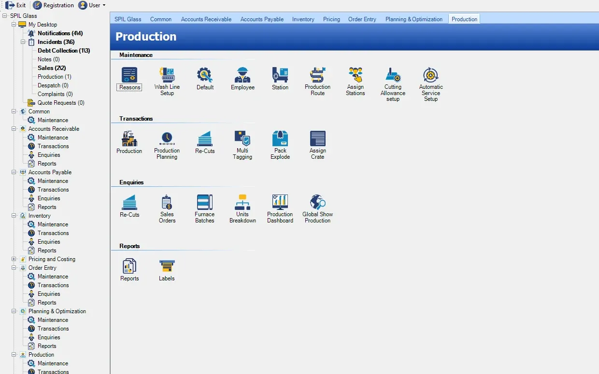Open Pack Explode
This screenshot has width=599, height=374.
pos(280,145)
